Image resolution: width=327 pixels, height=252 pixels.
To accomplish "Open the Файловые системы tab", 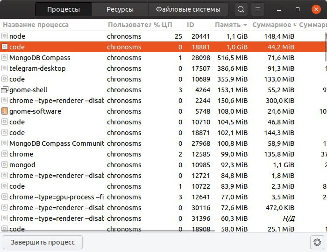I will [188, 9].
